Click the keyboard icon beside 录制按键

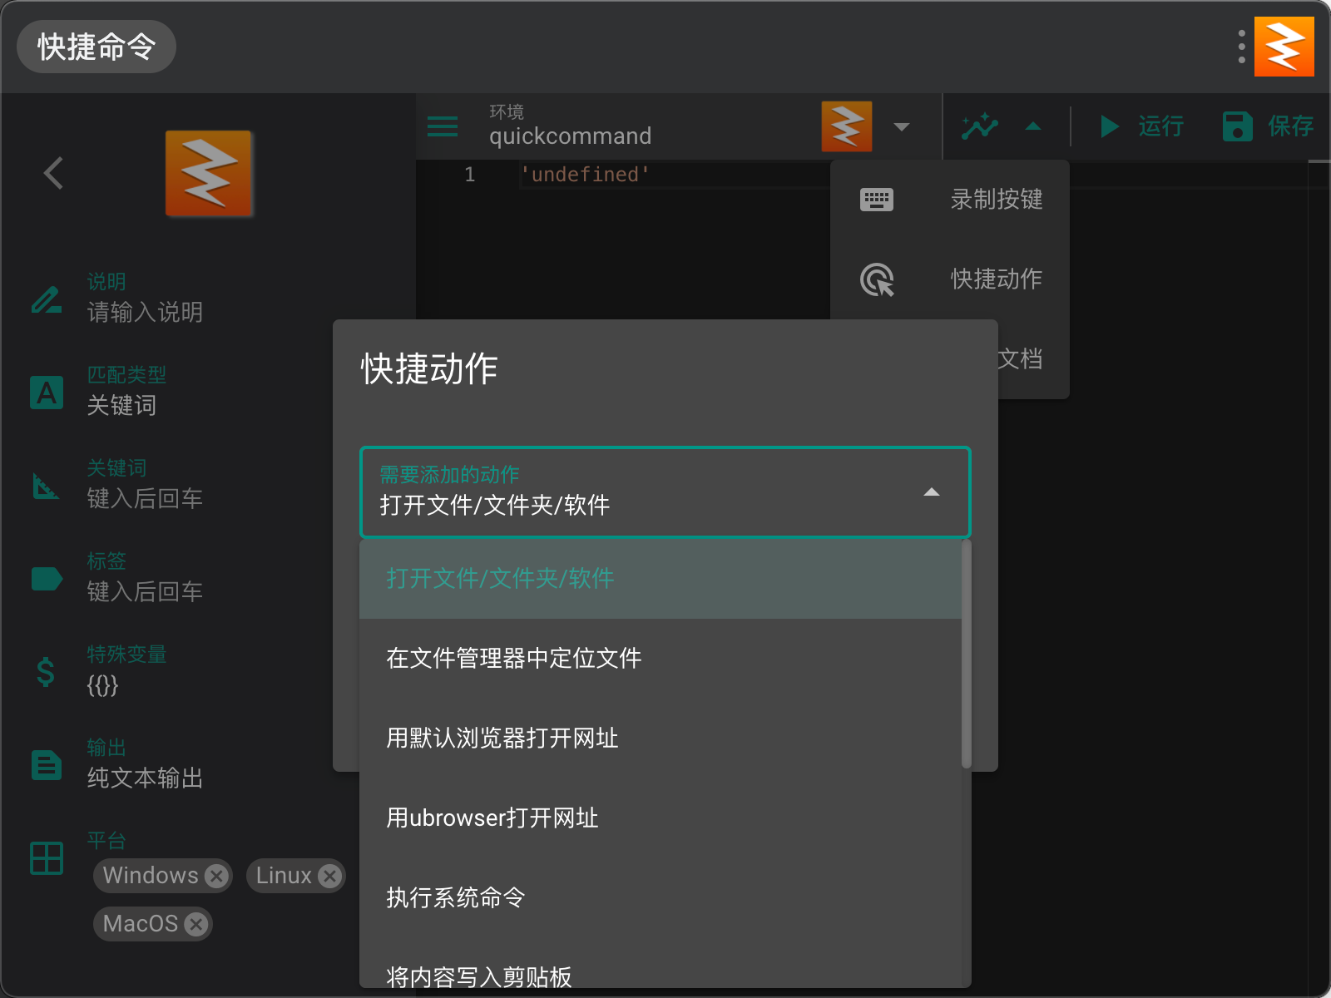pos(877,200)
